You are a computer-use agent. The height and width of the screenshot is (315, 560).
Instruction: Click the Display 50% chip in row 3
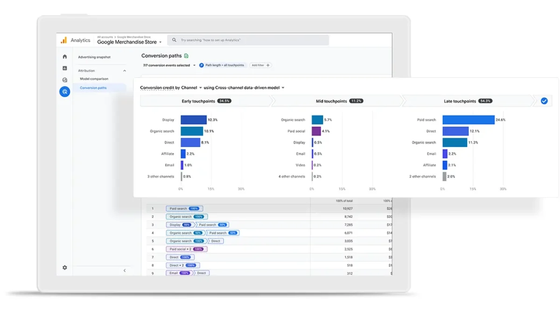pyautogui.click(x=181, y=225)
